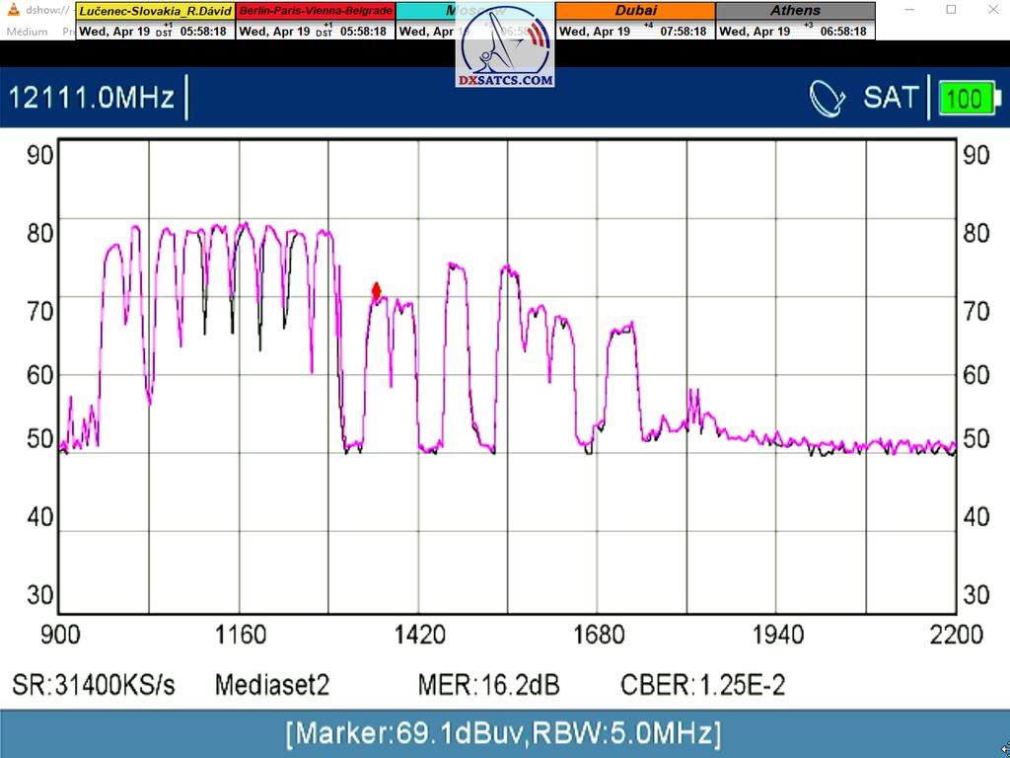Screen dimensions: 1010x758
Task: Click the SR:31400KS/s symbol rate readout
Action: [94, 685]
